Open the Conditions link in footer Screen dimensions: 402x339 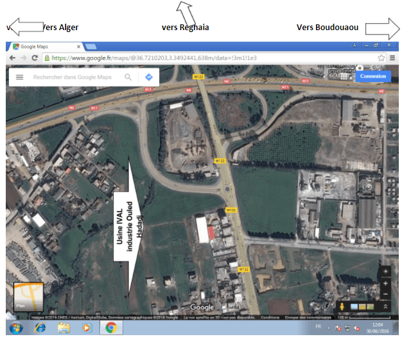pos(270,317)
